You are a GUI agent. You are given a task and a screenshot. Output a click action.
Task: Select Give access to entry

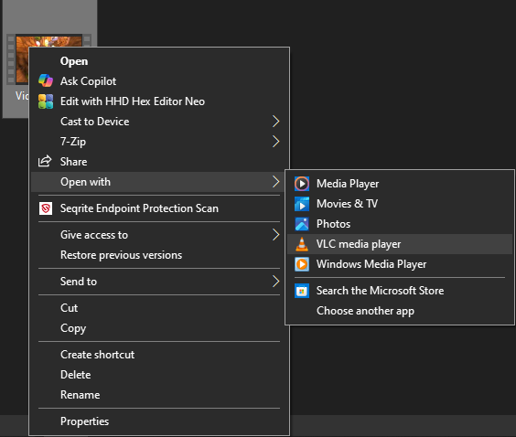click(x=159, y=235)
